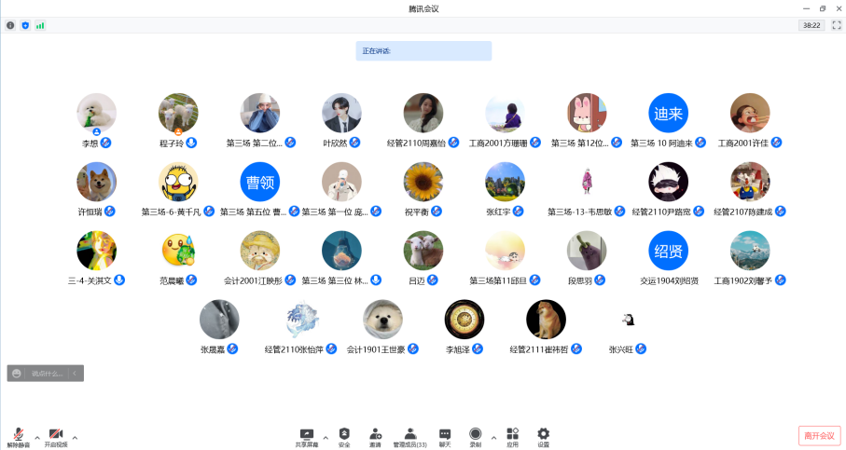The height and width of the screenshot is (450, 846).
Task: Select participant 李想's avatar
Action: click(x=96, y=113)
